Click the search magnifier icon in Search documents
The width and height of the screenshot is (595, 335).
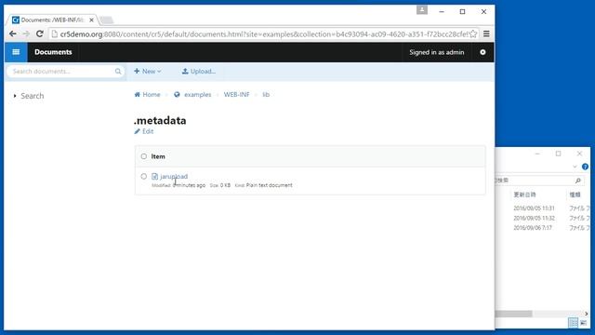pyautogui.click(x=118, y=71)
